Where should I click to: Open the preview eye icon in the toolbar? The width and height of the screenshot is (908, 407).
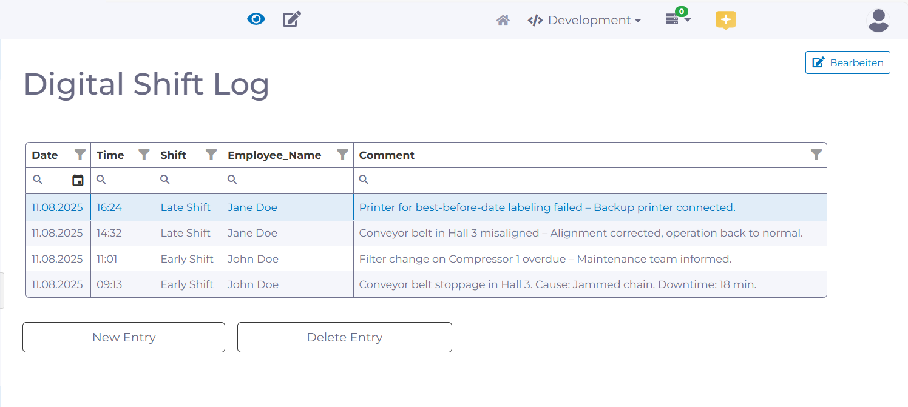[x=256, y=19]
